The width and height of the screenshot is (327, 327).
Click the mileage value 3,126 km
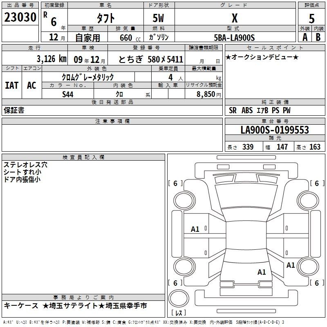tap(52, 59)
